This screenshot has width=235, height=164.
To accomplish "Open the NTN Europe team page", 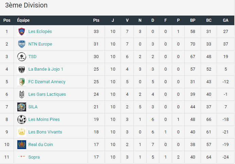I will (40, 44).
